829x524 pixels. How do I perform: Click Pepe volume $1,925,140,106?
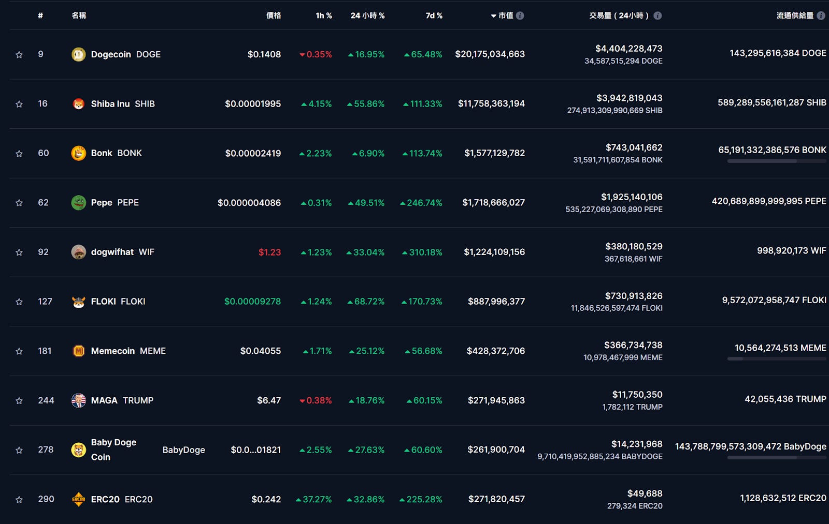pyautogui.click(x=632, y=197)
